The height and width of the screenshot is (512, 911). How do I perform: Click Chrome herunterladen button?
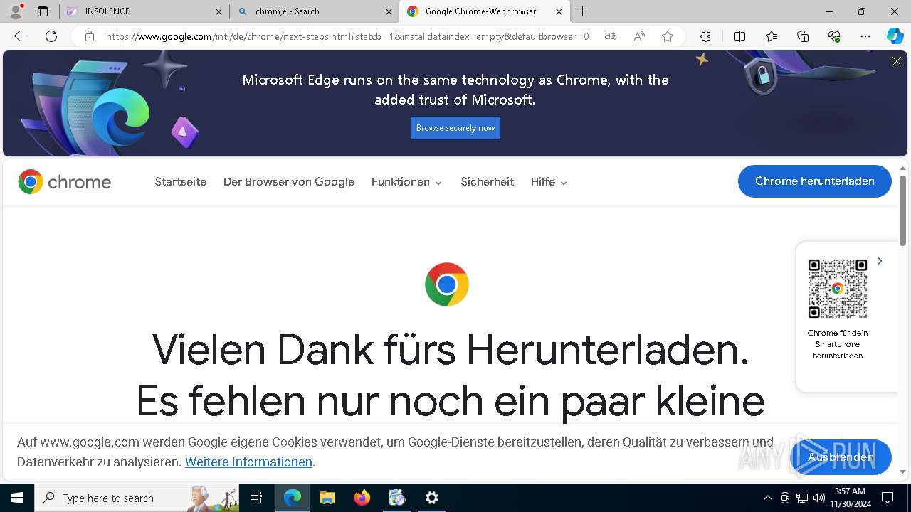click(815, 181)
